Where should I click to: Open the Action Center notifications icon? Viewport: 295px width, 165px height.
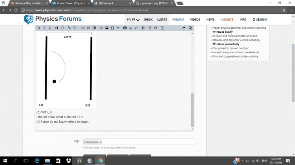pyautogui.click(x=288, y=161)
